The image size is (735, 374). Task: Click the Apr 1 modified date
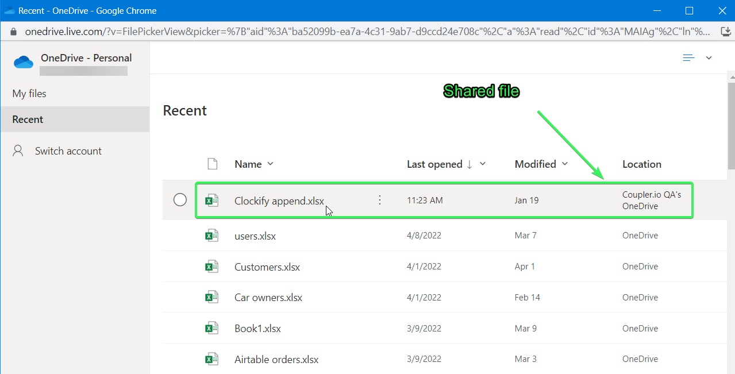pos(525,267)
